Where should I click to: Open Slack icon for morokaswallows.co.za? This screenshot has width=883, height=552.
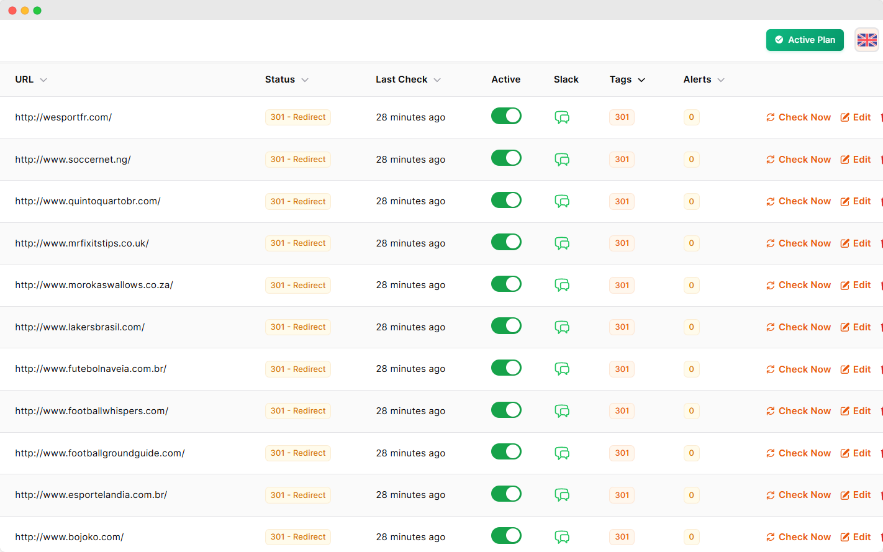pos(562,285)
